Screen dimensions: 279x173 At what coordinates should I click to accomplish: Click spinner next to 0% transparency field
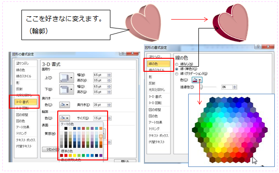tap(235, 87)
